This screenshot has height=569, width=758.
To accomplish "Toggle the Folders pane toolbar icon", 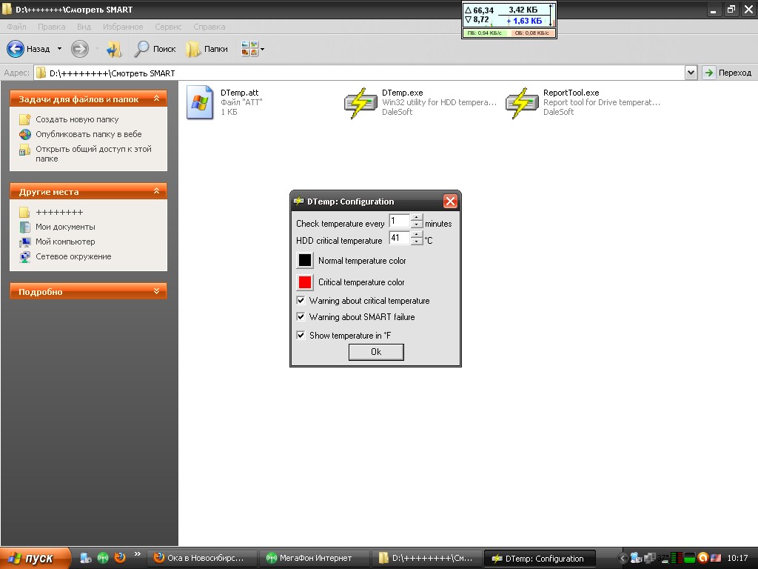I will (x=194, y=49).
